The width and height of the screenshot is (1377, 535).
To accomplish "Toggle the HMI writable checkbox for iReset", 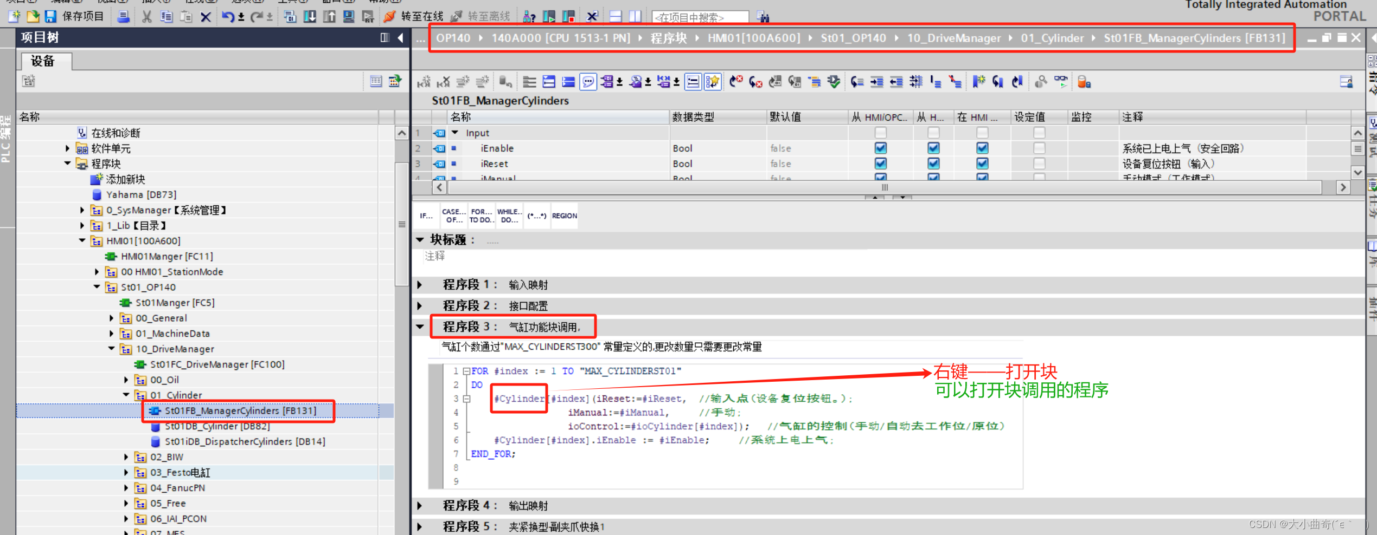I will (x=933, y=164).
